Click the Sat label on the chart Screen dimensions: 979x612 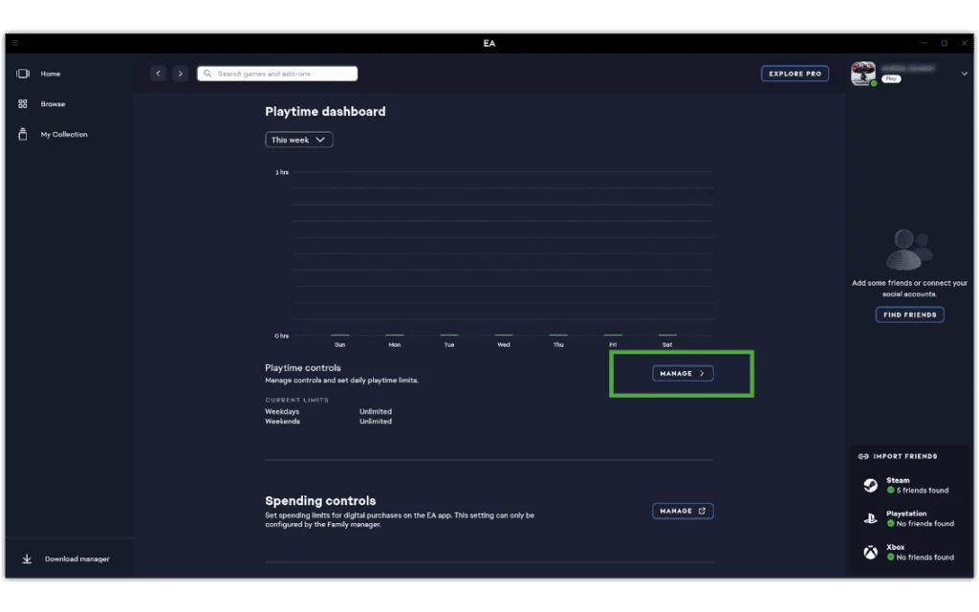(667, 344)
